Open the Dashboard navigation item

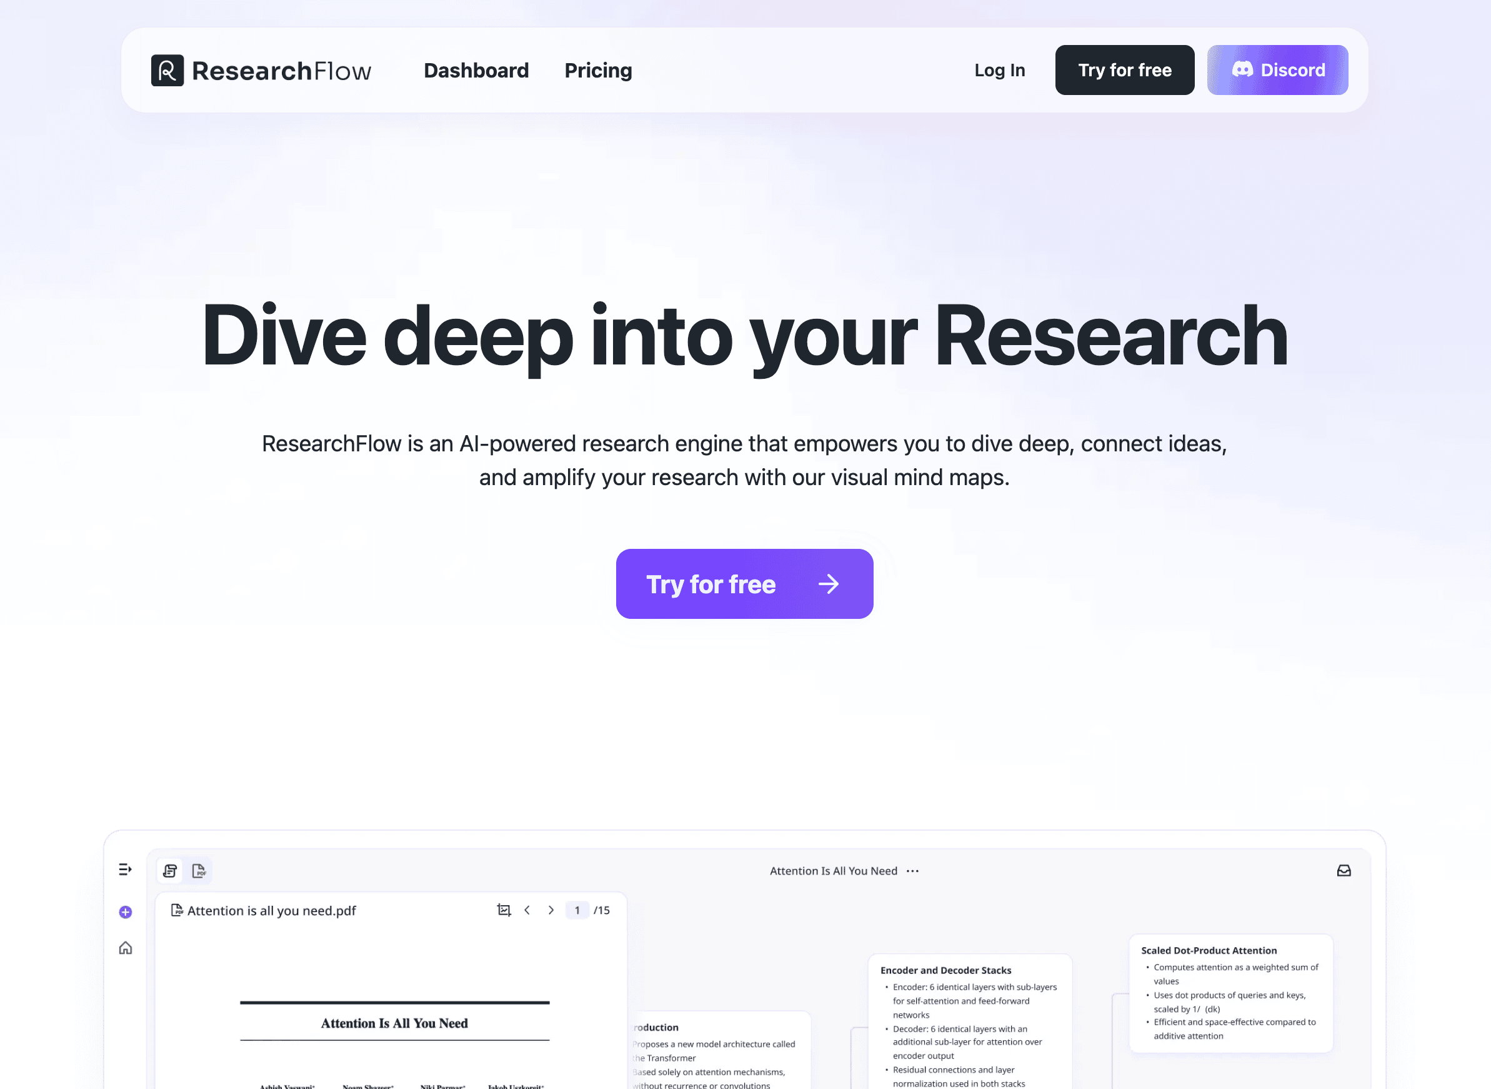(x=476, y=71)
